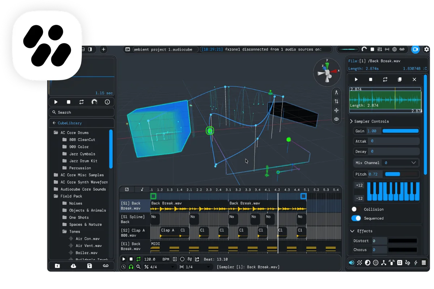This screenshot has height=289, width=434.
Task: Play the sampler in the right panel
Action: coord(356,79)
